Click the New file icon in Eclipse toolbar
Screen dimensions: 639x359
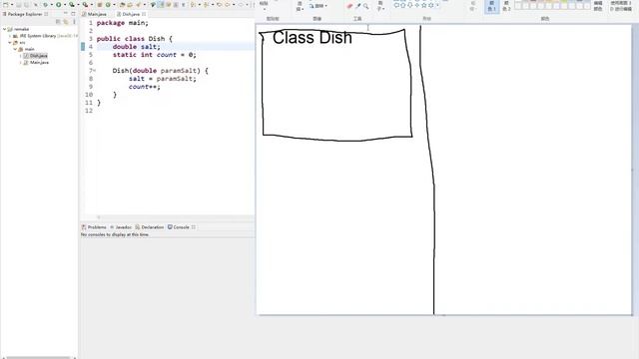click(6, 5)
